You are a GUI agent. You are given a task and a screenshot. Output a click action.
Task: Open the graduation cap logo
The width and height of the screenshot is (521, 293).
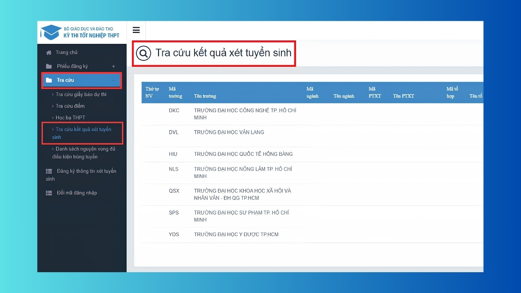[51, 32]
